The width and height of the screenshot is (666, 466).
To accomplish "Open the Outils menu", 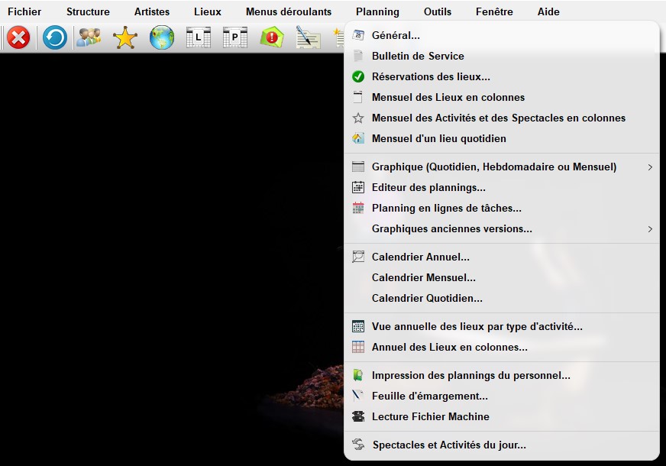I will tap(438, 11).
